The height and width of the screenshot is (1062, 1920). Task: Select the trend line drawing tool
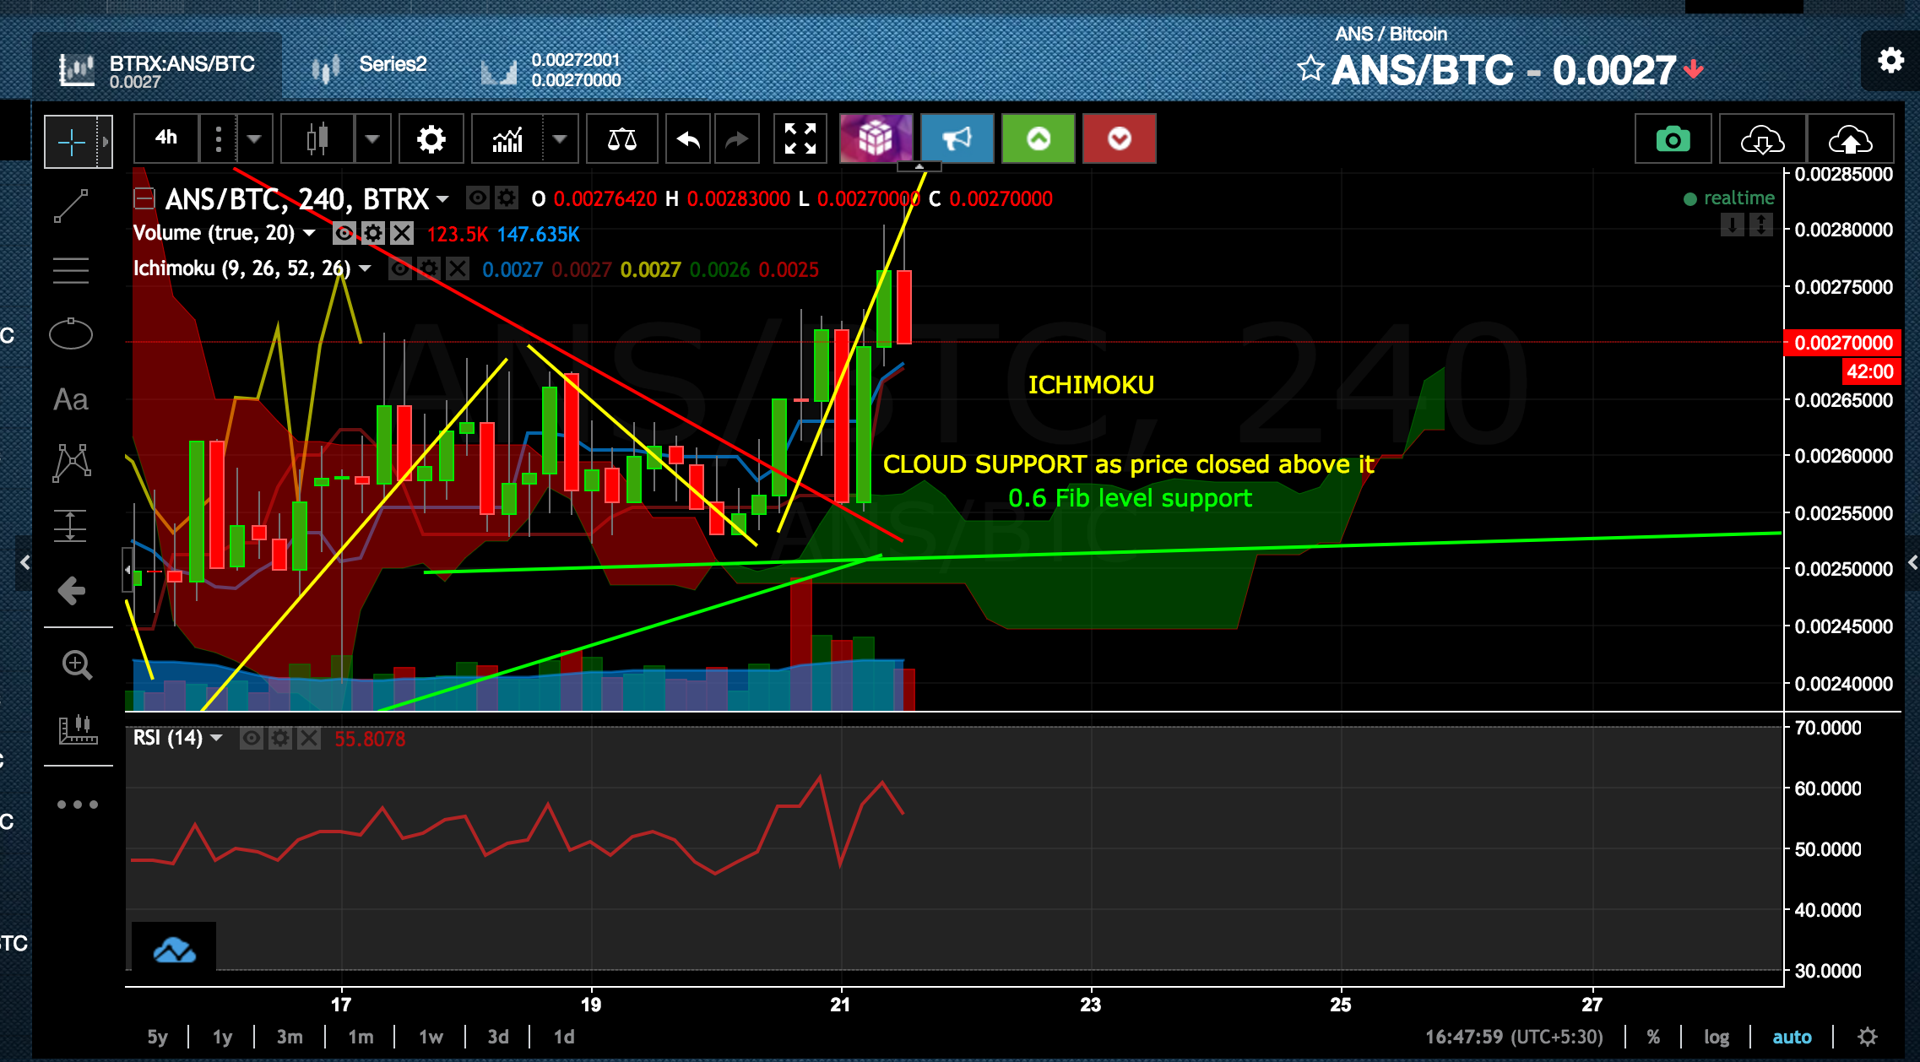click(x=71, y=206)
